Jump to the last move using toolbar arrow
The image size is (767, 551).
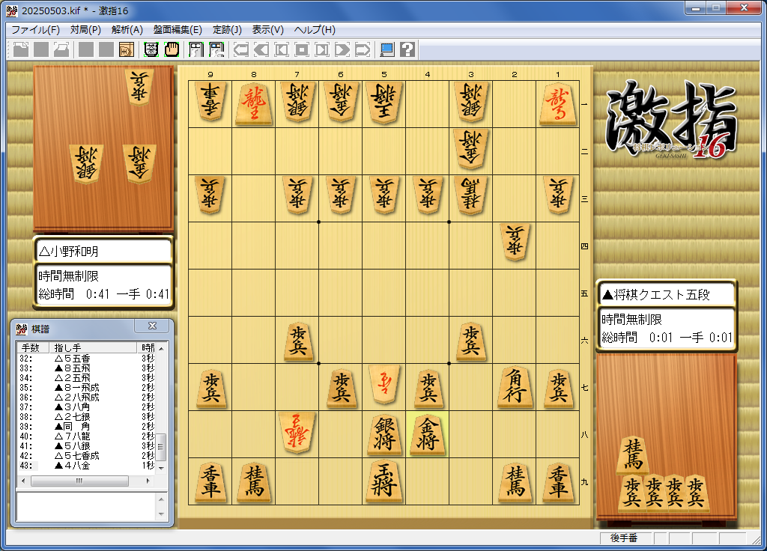point(363,50)
